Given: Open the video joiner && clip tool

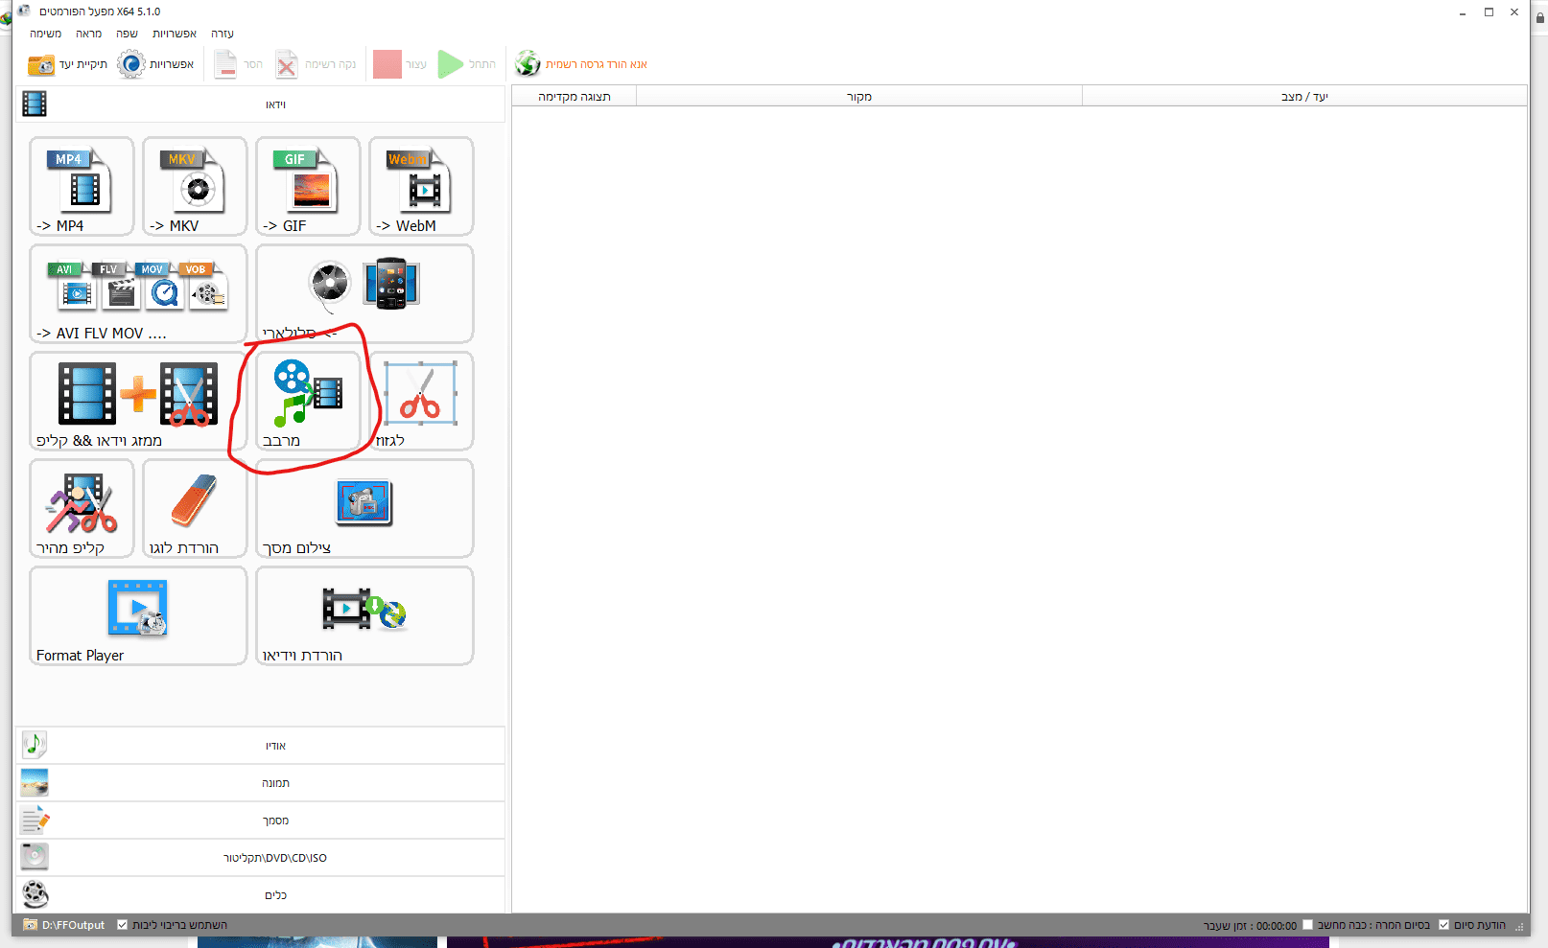Looking at the screenshot, I should click(138, 401).
